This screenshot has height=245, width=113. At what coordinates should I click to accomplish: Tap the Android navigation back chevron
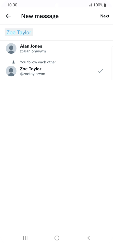[89, 238]
